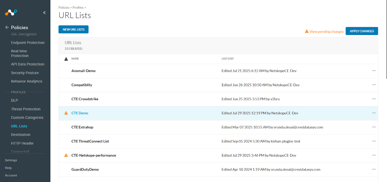Click the NEW URL LISTS button
The width and height of the screenshot is (387, 182).
pyautogui.click(x=74, y=29)
